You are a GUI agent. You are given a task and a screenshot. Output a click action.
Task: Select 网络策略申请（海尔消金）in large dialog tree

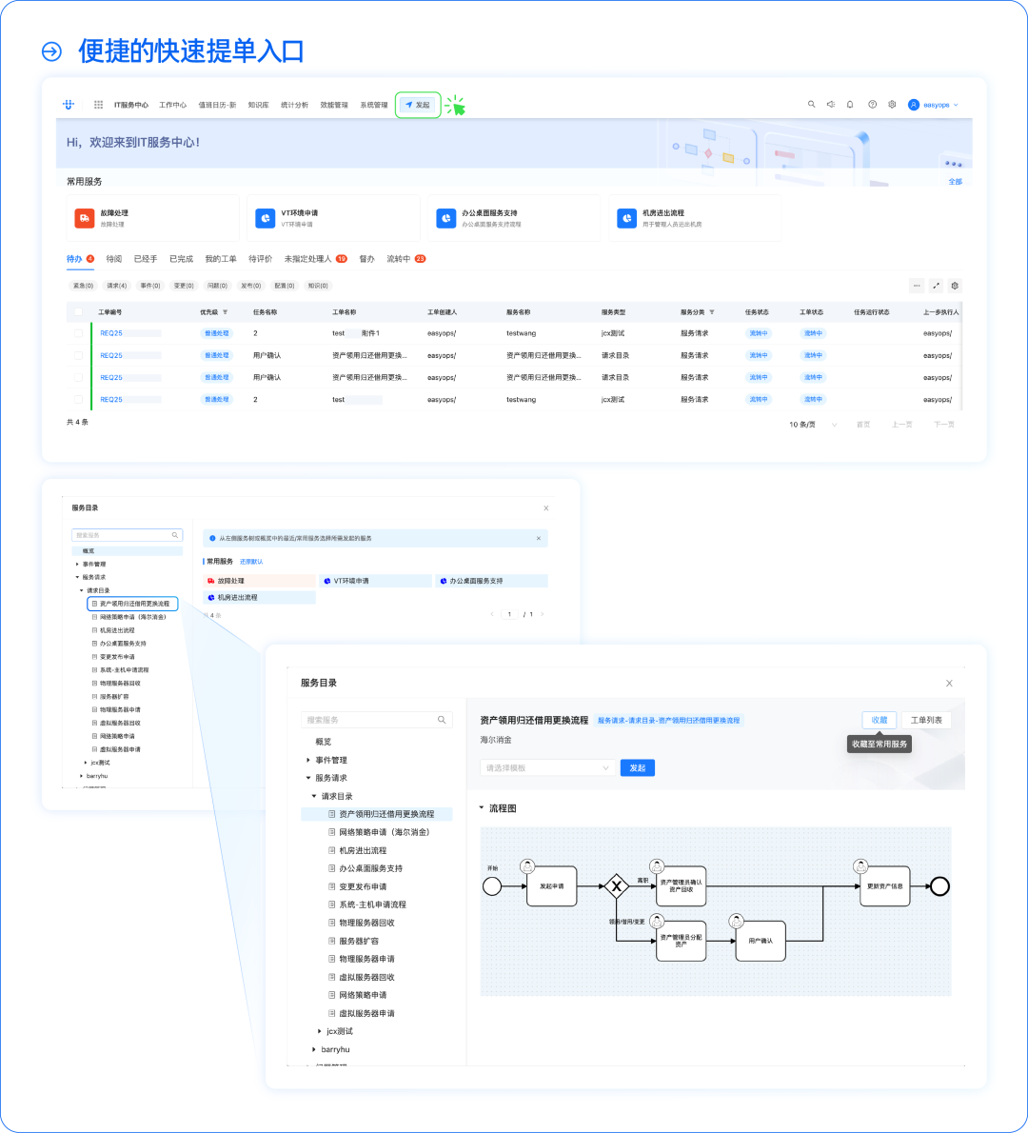click(385, 832)
